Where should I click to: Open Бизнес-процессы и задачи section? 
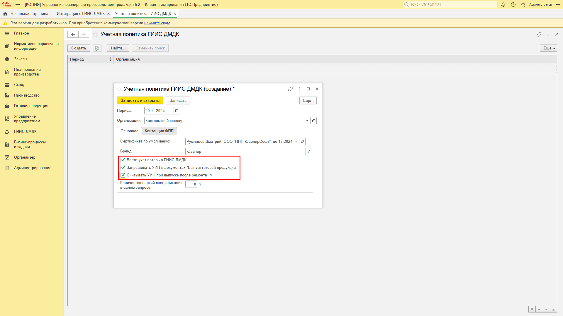pos(32,145)
